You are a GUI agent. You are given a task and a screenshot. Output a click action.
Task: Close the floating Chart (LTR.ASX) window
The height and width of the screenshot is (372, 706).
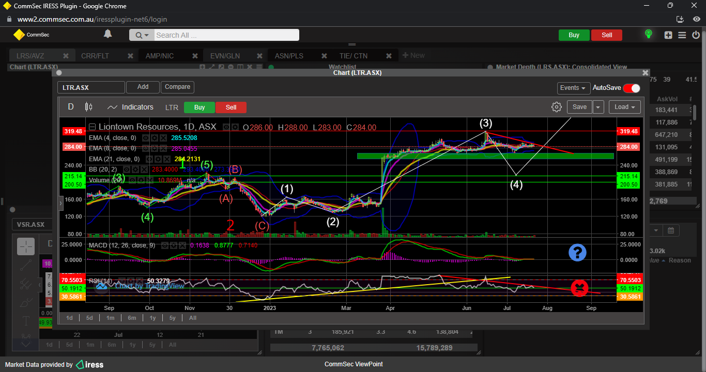645,73
